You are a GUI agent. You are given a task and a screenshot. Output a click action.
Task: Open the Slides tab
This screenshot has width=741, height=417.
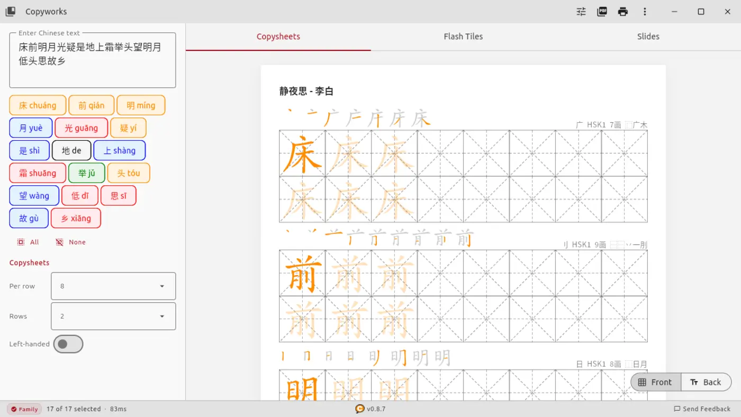(x=648, y=36)
